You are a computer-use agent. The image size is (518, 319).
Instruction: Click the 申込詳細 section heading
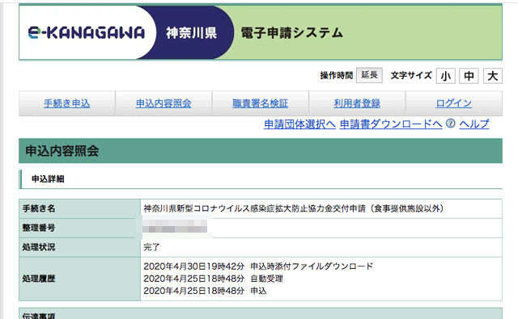[48, 179]
